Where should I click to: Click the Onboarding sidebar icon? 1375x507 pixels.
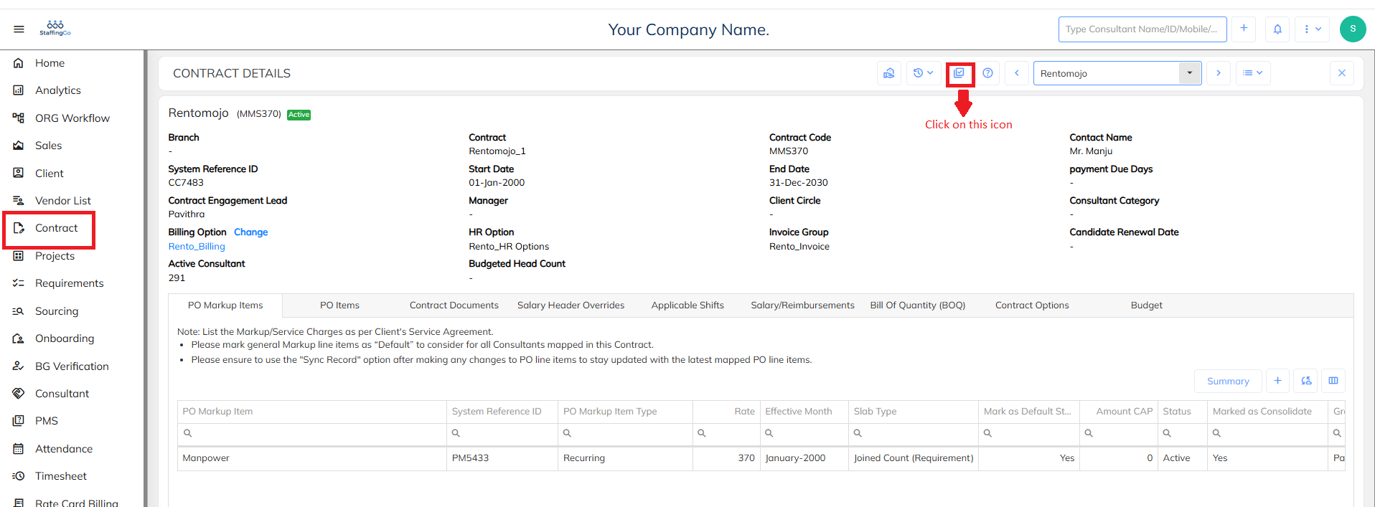19,338
